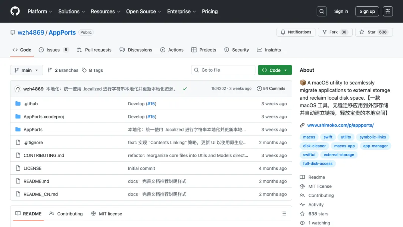Viewport: 403px width, 227px height.
Task: Select the external-storage topic tag
Action: 339,155
